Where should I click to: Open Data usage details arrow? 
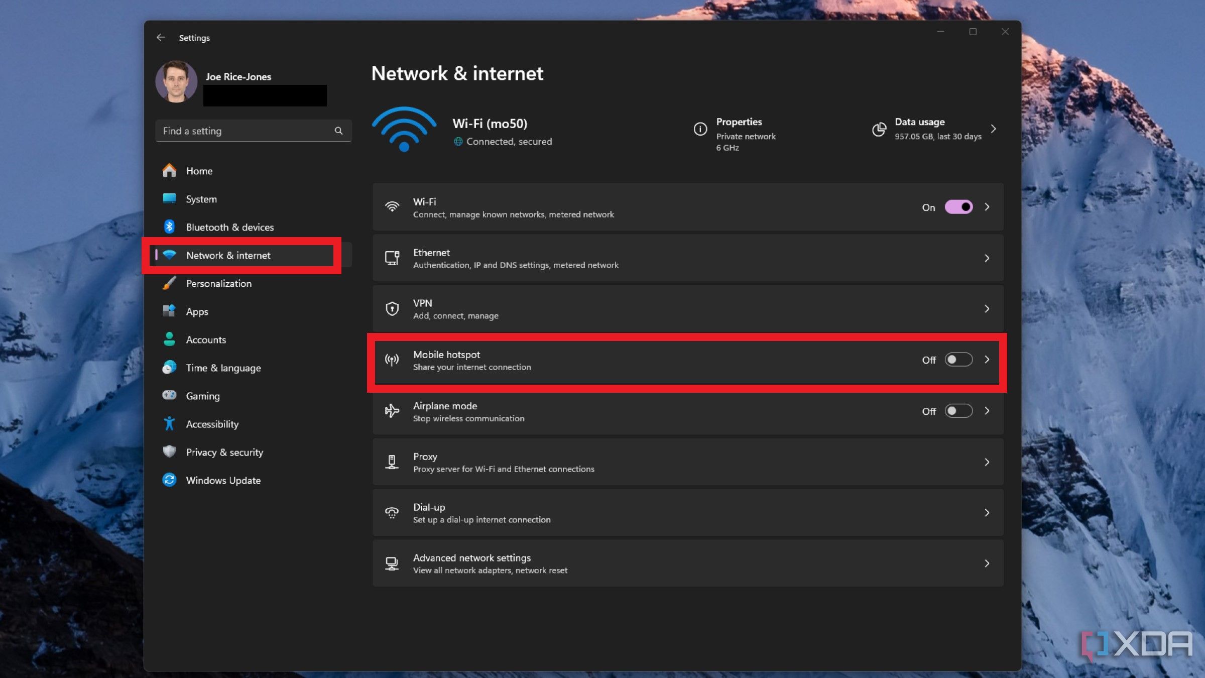click(x=994, y=129)
